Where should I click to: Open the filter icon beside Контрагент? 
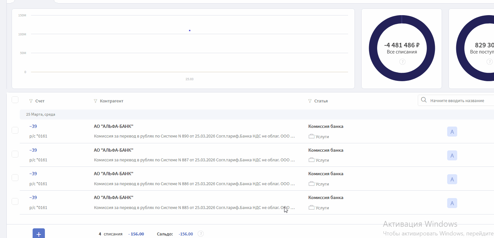(95, 101)
